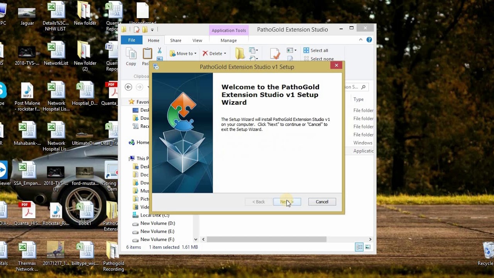Open the Customize Quick Access Toolbar dropdown
494x278 pixels.
152,30
